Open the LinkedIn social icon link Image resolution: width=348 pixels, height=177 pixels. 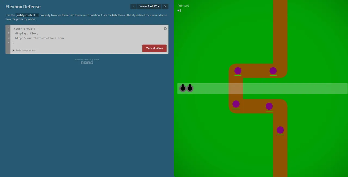click(x=89, y=63)
